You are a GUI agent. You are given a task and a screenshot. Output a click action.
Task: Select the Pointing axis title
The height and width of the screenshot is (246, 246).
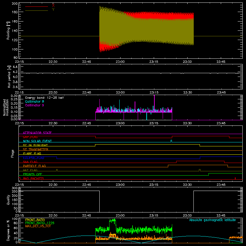pos(8,30)
